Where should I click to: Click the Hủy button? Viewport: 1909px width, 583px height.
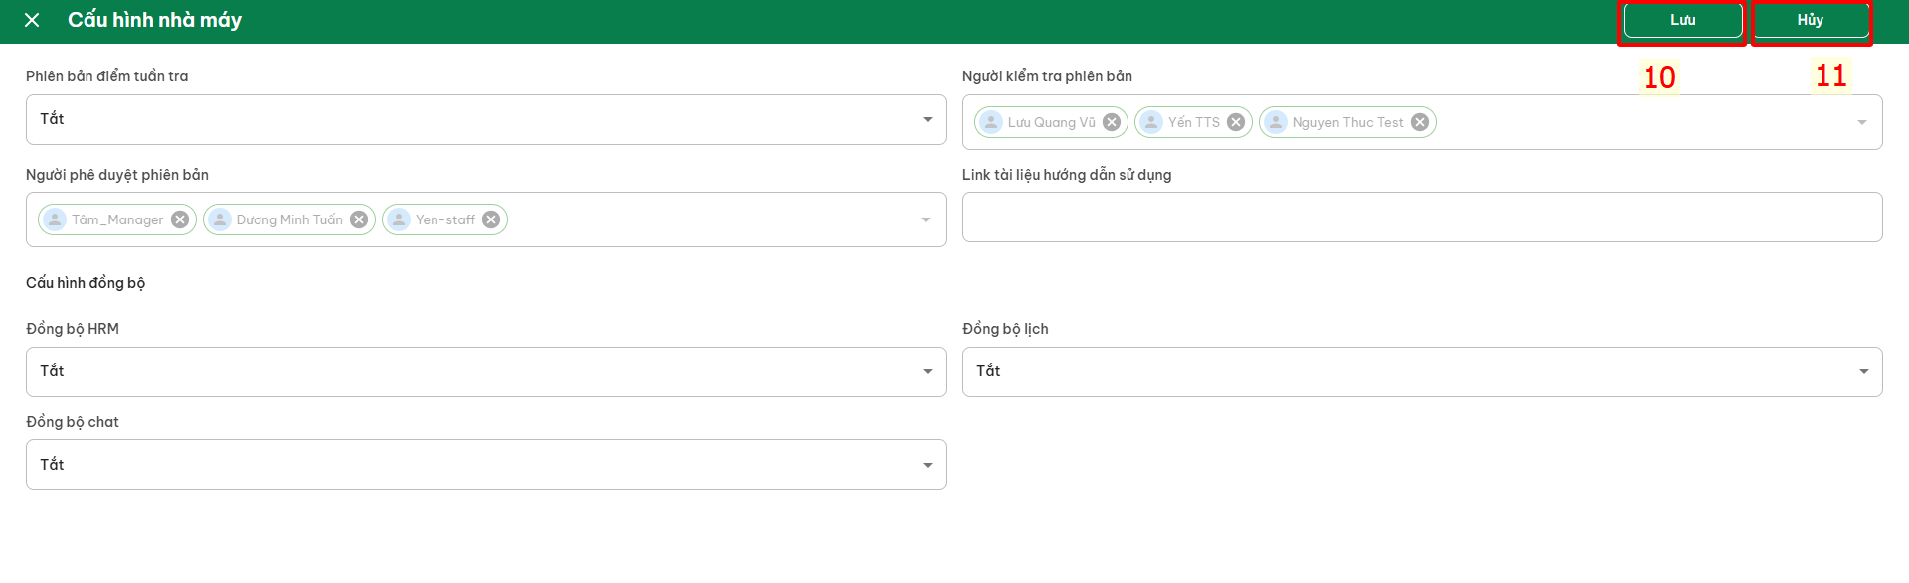click(1810, 20)
